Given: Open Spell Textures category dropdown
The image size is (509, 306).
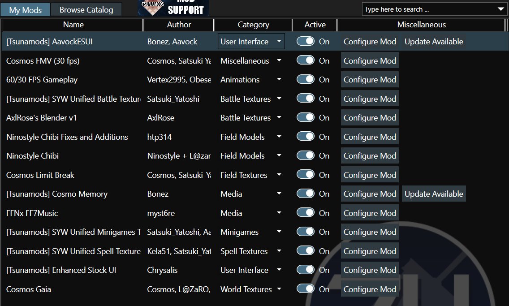Looking at the screenshot, I should (251, 251).
